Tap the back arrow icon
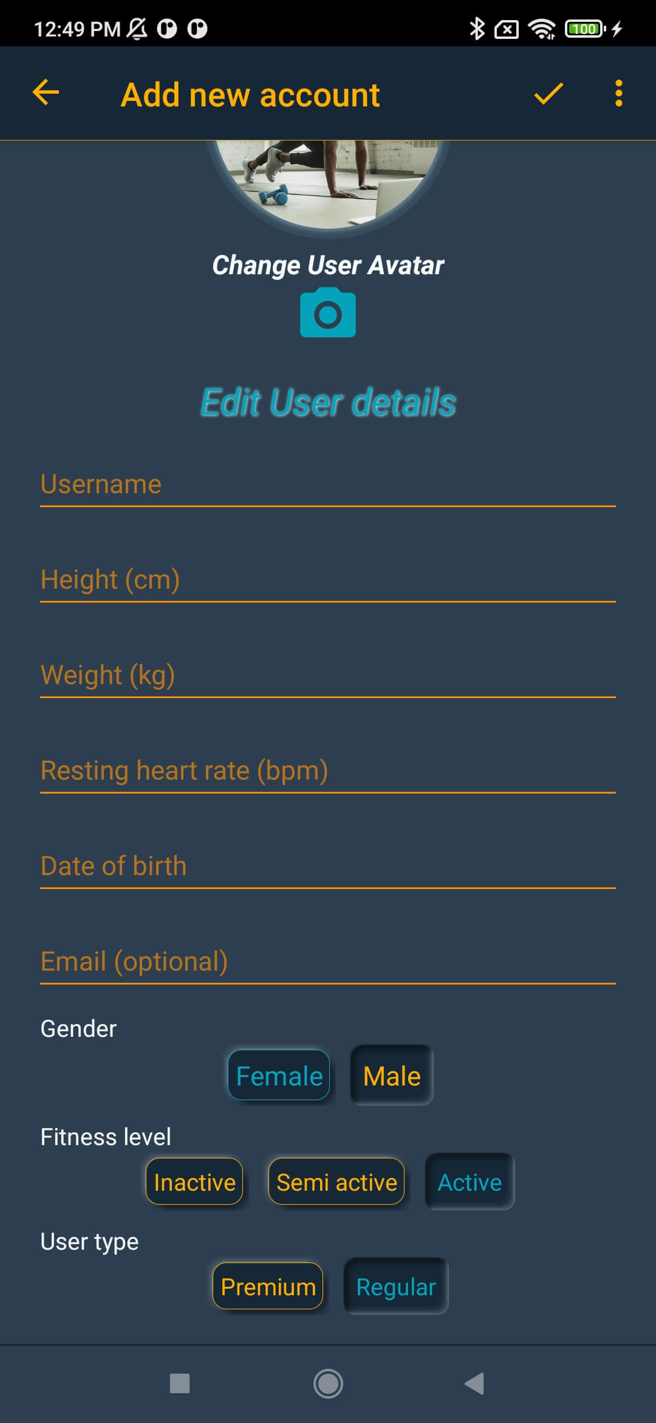This screenshot has height=1423, width=656. [x=46, y=93]
